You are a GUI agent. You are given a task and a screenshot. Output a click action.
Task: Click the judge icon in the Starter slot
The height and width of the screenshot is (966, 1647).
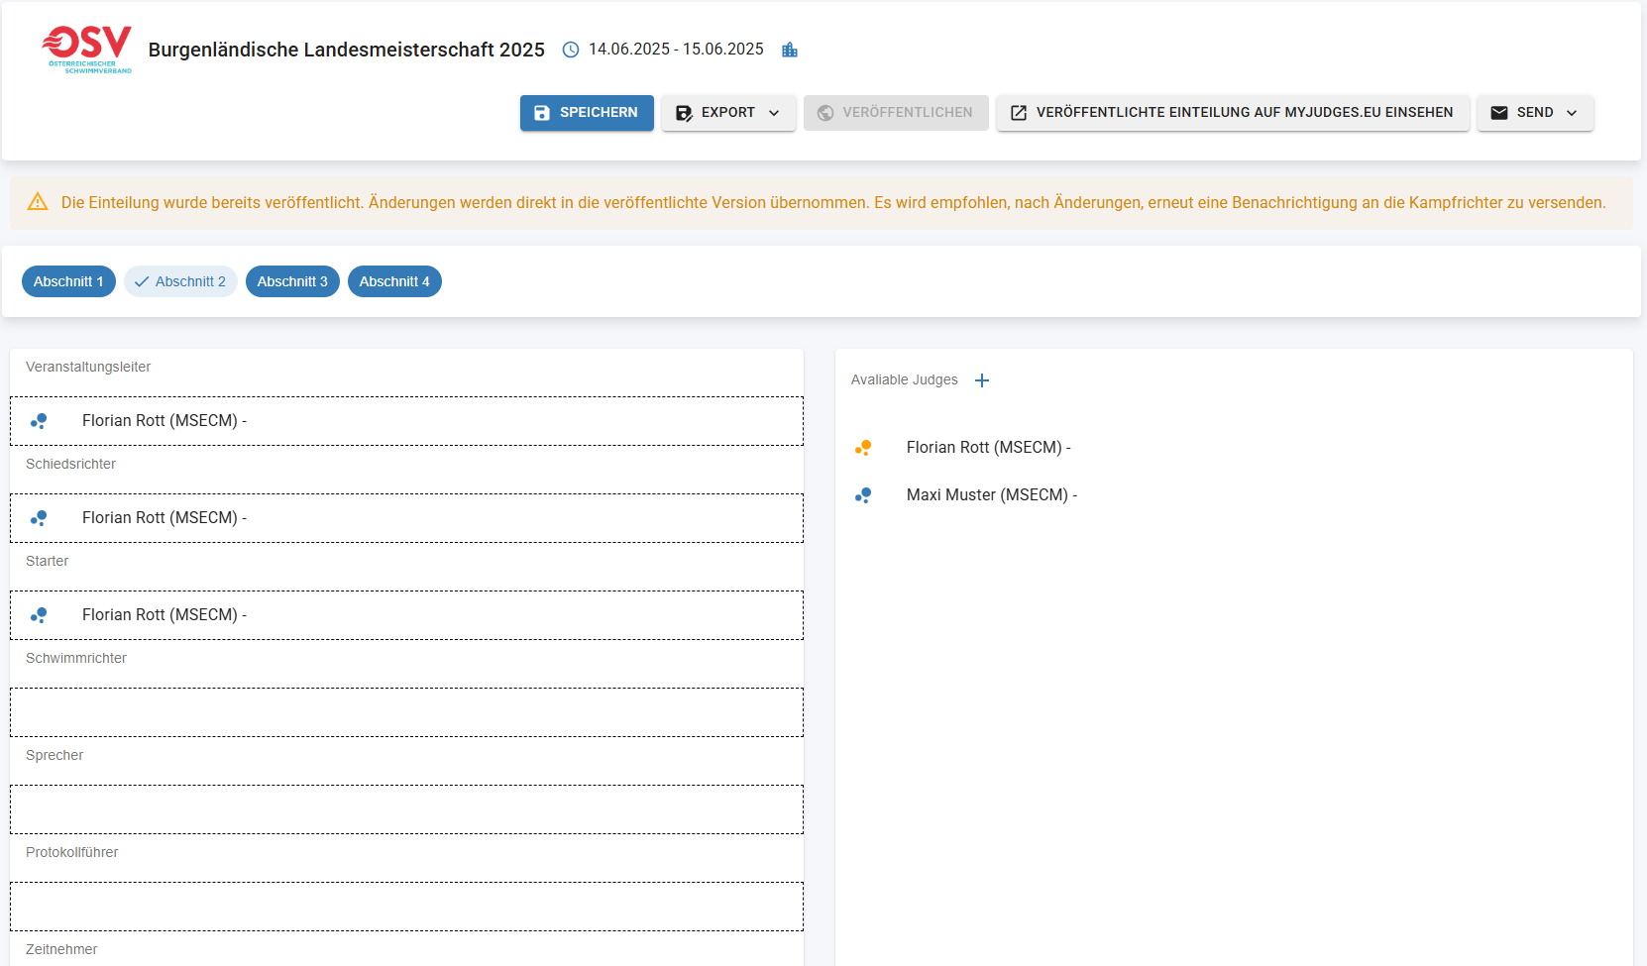pyautogui.click(x=39, y=615)
